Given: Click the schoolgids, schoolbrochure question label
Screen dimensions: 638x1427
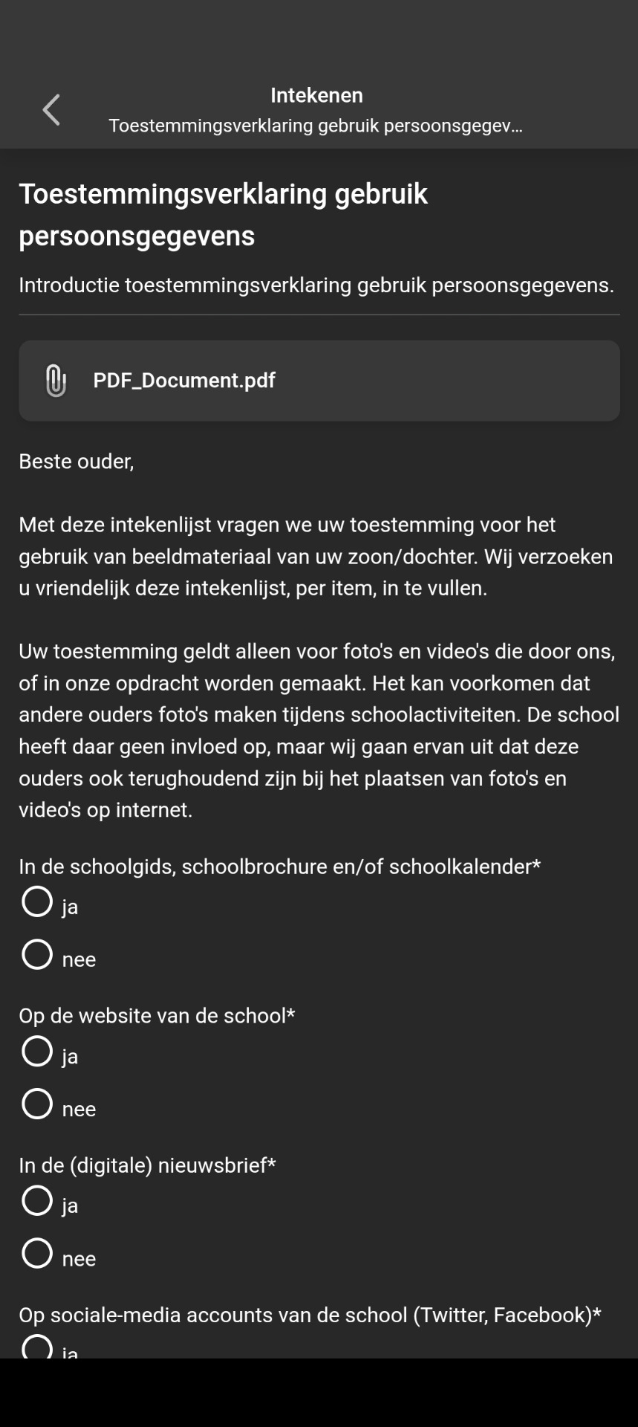Looking at the screenshot, I should pos(279,867).
